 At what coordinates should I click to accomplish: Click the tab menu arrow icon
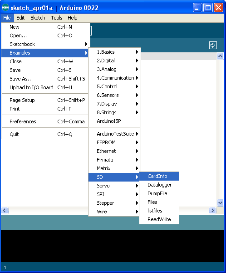[213, 45]
